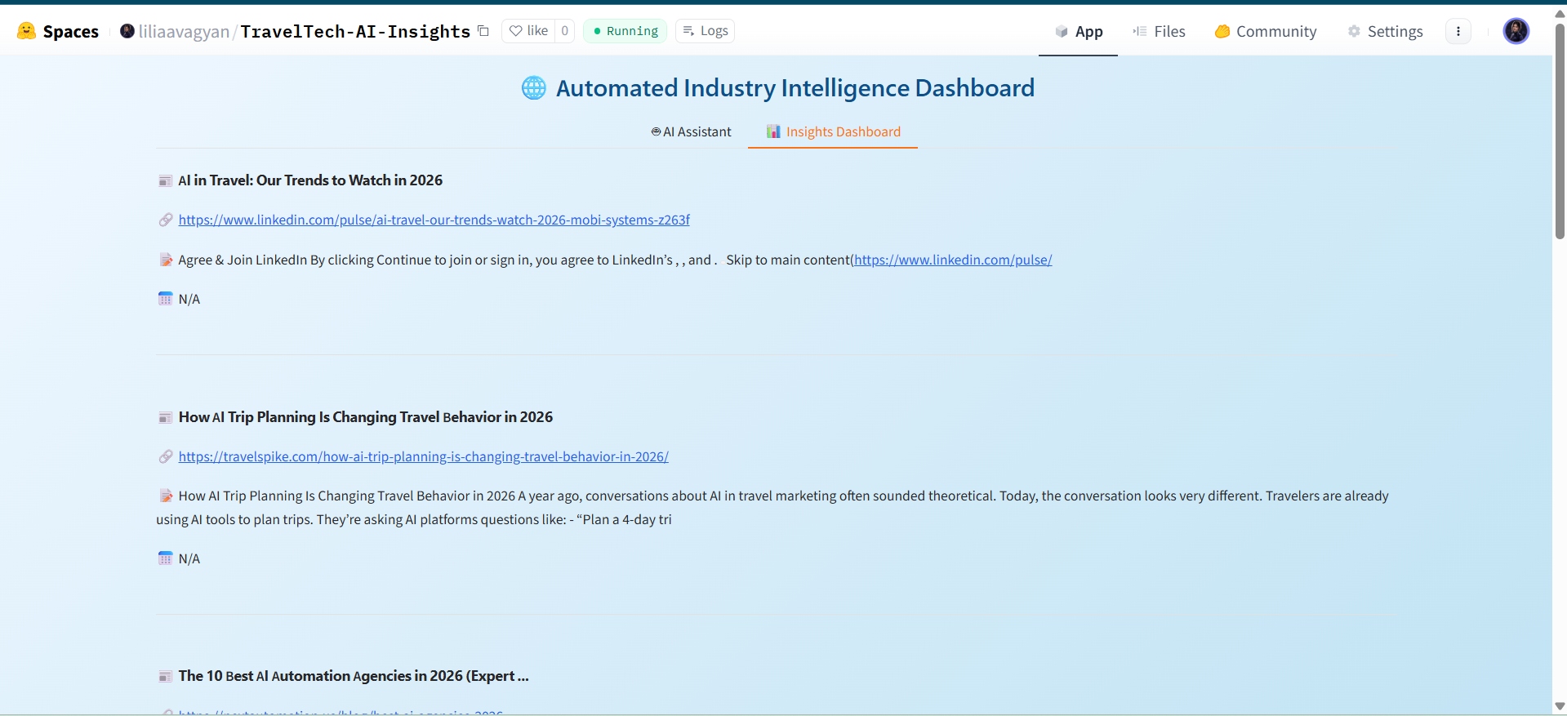
Task: Click the globe icon beside the dashboard title
Action: 534,87
